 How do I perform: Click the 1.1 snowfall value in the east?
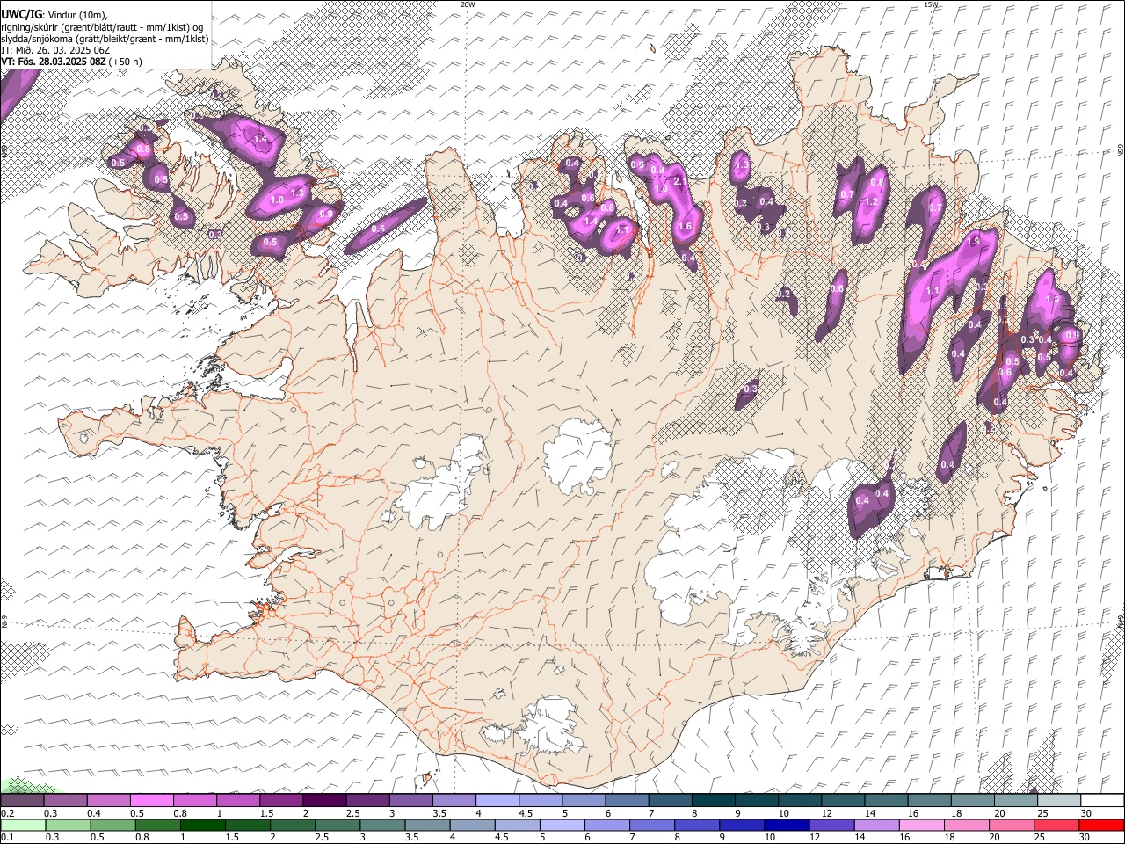tap(933, 290)
